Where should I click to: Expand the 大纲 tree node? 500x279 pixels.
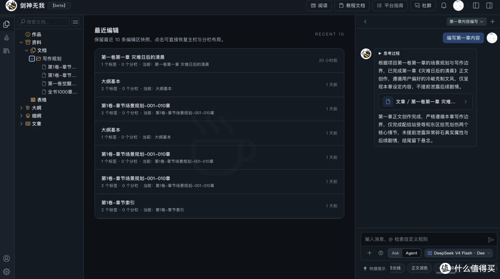pyautogui.click(x=21, y=108)
